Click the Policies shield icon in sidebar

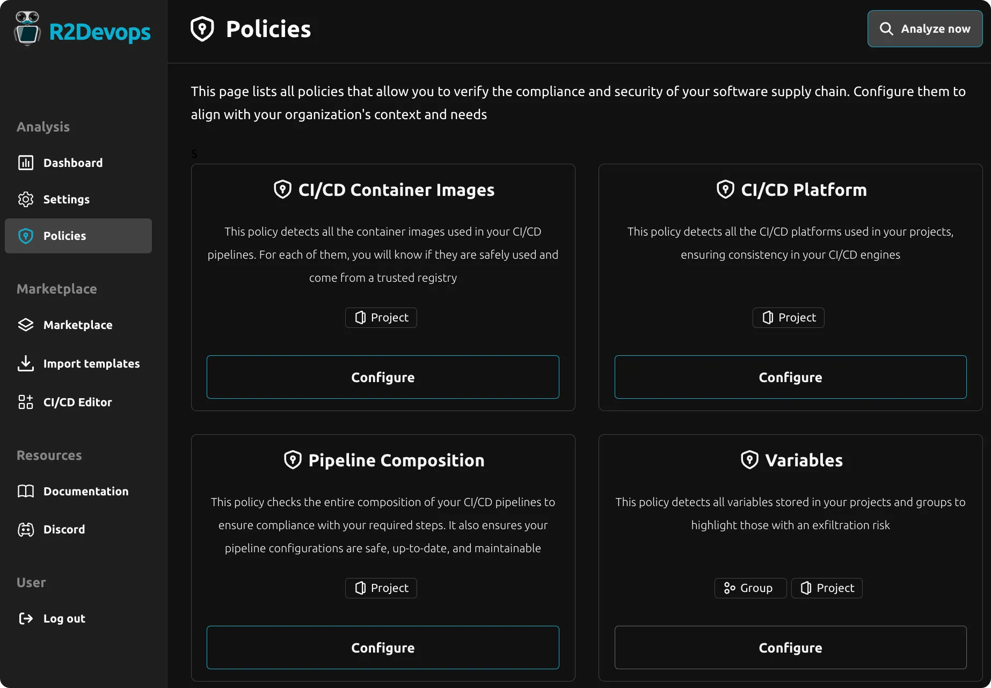pos(26,236)
